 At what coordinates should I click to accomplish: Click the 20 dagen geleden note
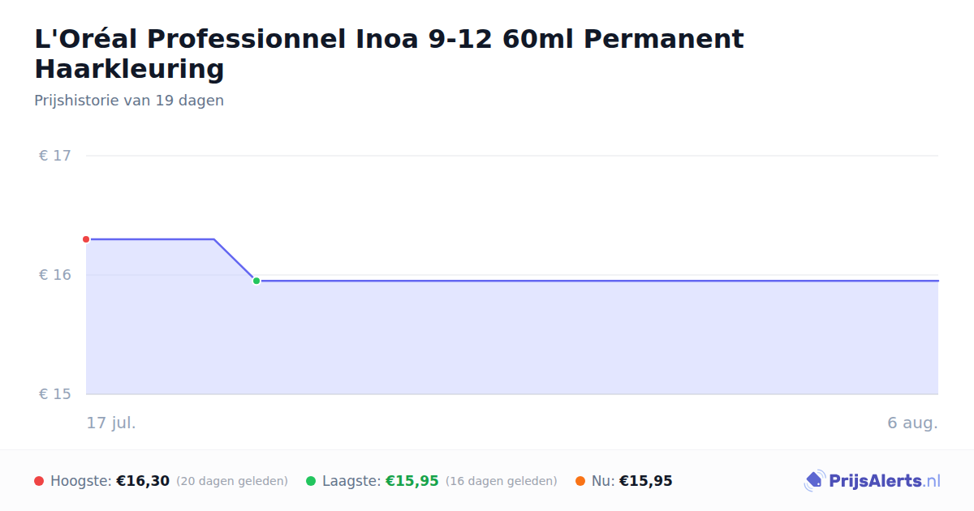point(232,481)
